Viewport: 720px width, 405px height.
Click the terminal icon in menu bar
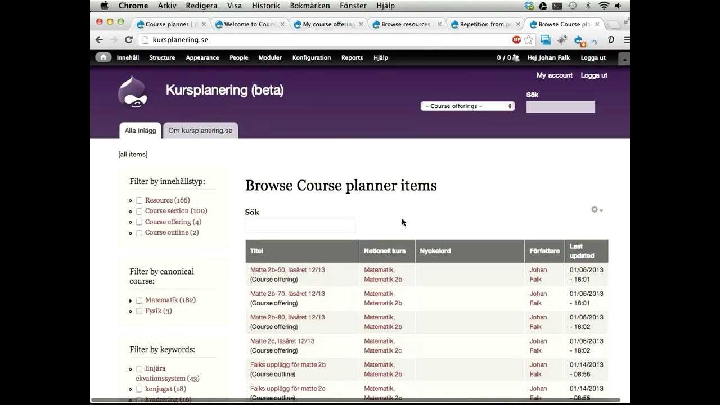click(557, 6)
